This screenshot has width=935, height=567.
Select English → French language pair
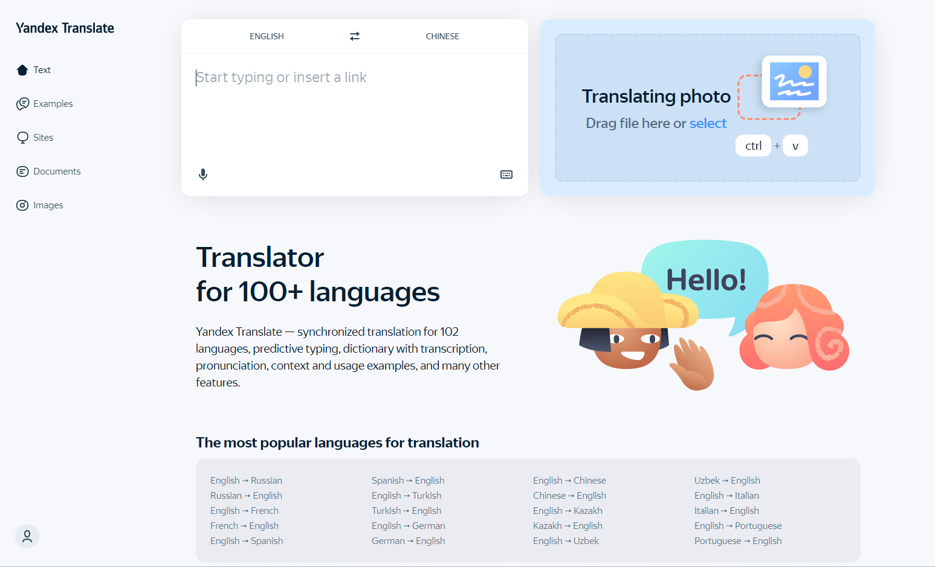click(244, 511)
